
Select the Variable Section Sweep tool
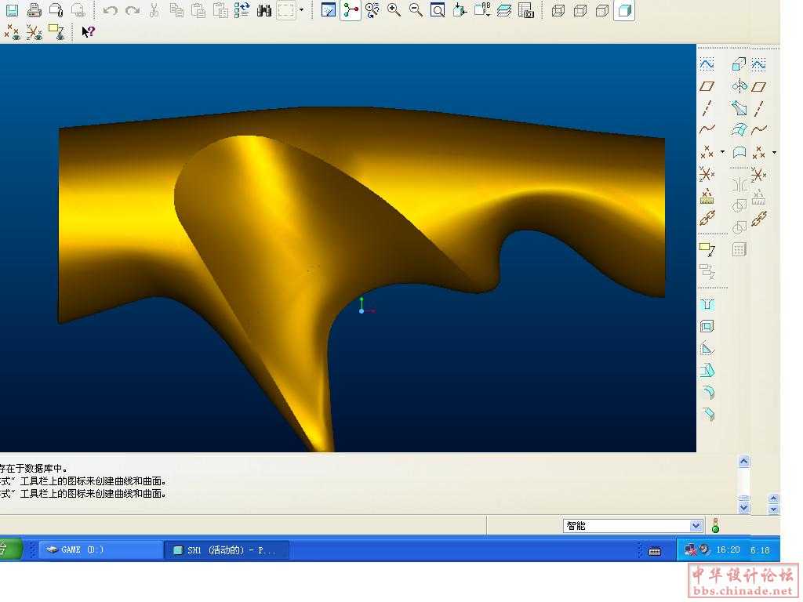739,107
